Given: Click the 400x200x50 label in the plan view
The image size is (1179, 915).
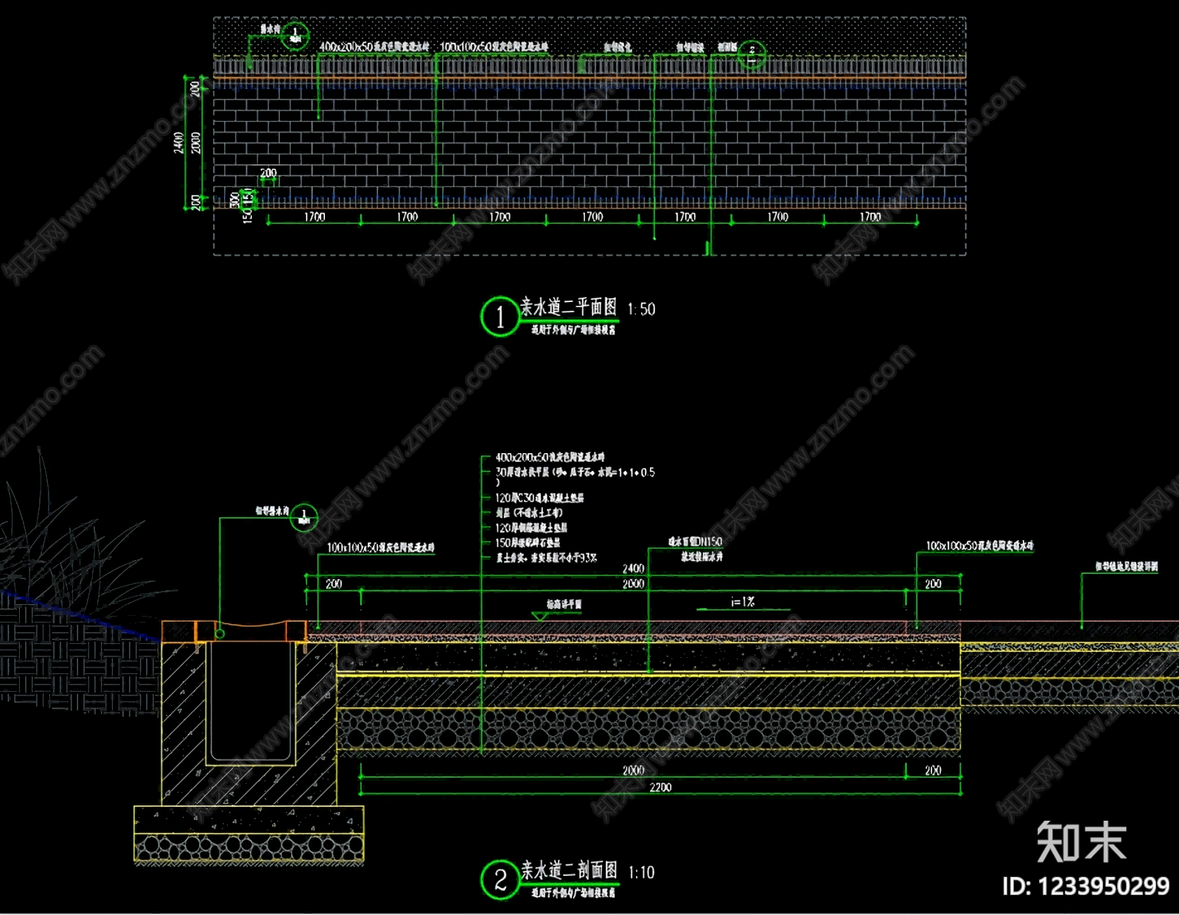Looking at the screenshot, I should coord(374,46).
